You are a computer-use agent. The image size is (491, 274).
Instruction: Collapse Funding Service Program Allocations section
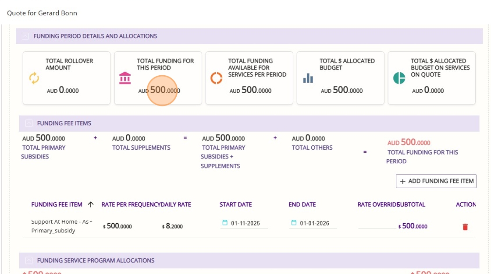(x=29, y=260)
